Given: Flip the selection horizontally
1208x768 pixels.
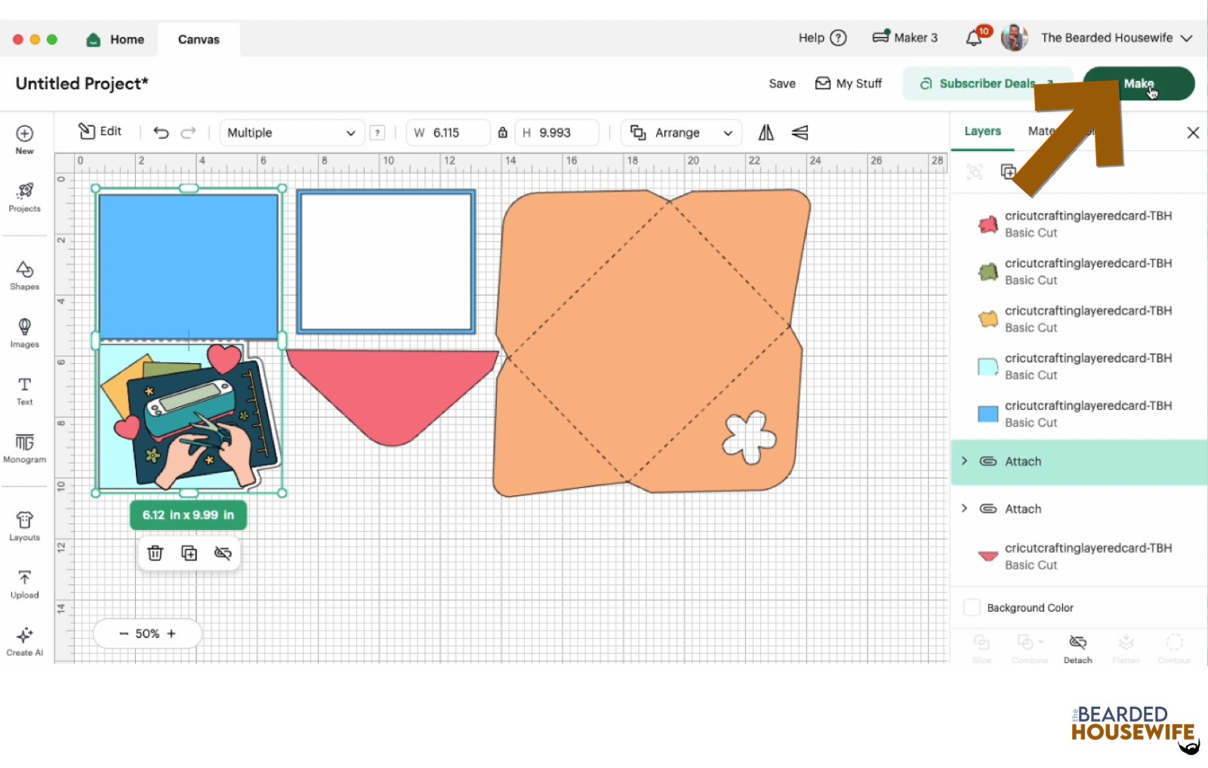Looking at the screenshot, I should 766,133.
